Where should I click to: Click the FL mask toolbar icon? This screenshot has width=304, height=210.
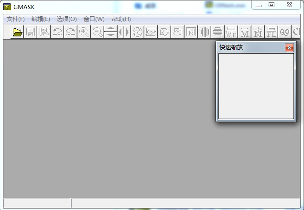pos(271,32)
